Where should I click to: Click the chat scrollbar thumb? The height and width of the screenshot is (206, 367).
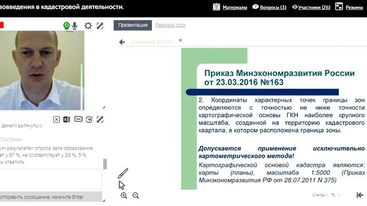tap(105, 164)
